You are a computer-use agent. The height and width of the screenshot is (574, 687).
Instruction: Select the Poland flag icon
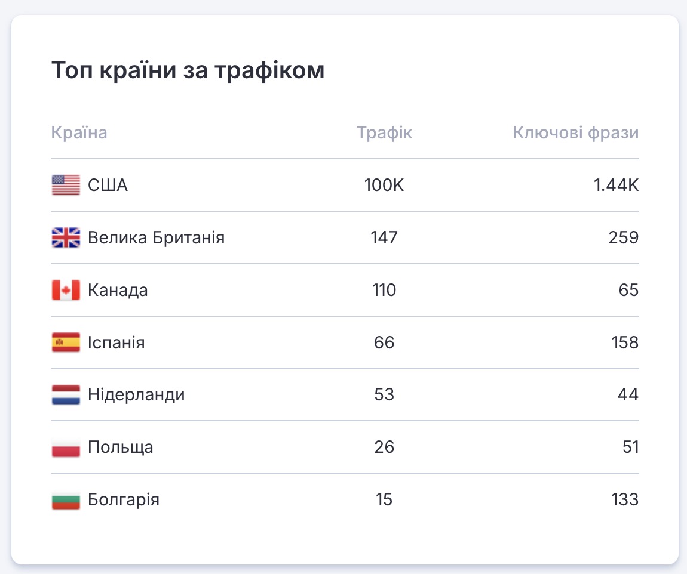point(66,448)
